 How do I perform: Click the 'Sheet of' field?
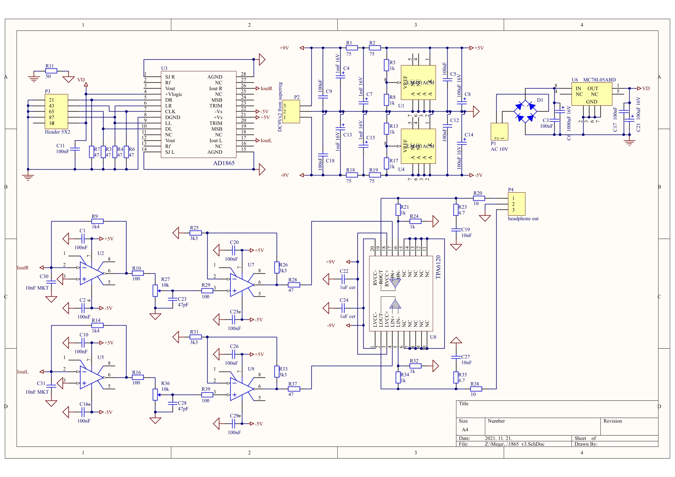(615, 438)
